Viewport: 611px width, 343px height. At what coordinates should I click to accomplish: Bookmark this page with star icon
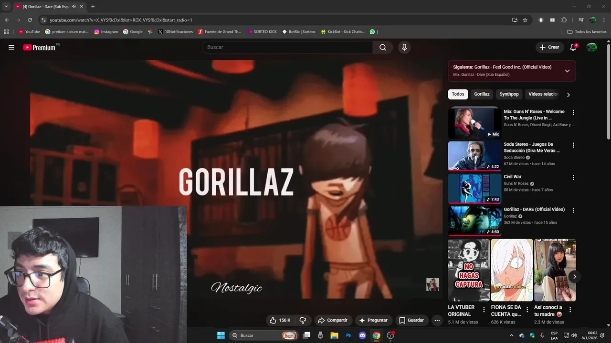pyautogui.click(x=525, y=20)
